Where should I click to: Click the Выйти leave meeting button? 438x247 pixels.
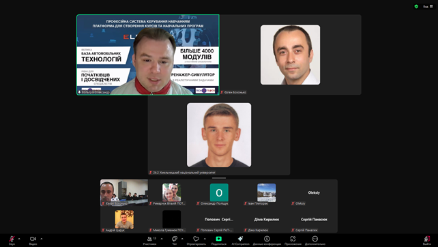(426, 239)
